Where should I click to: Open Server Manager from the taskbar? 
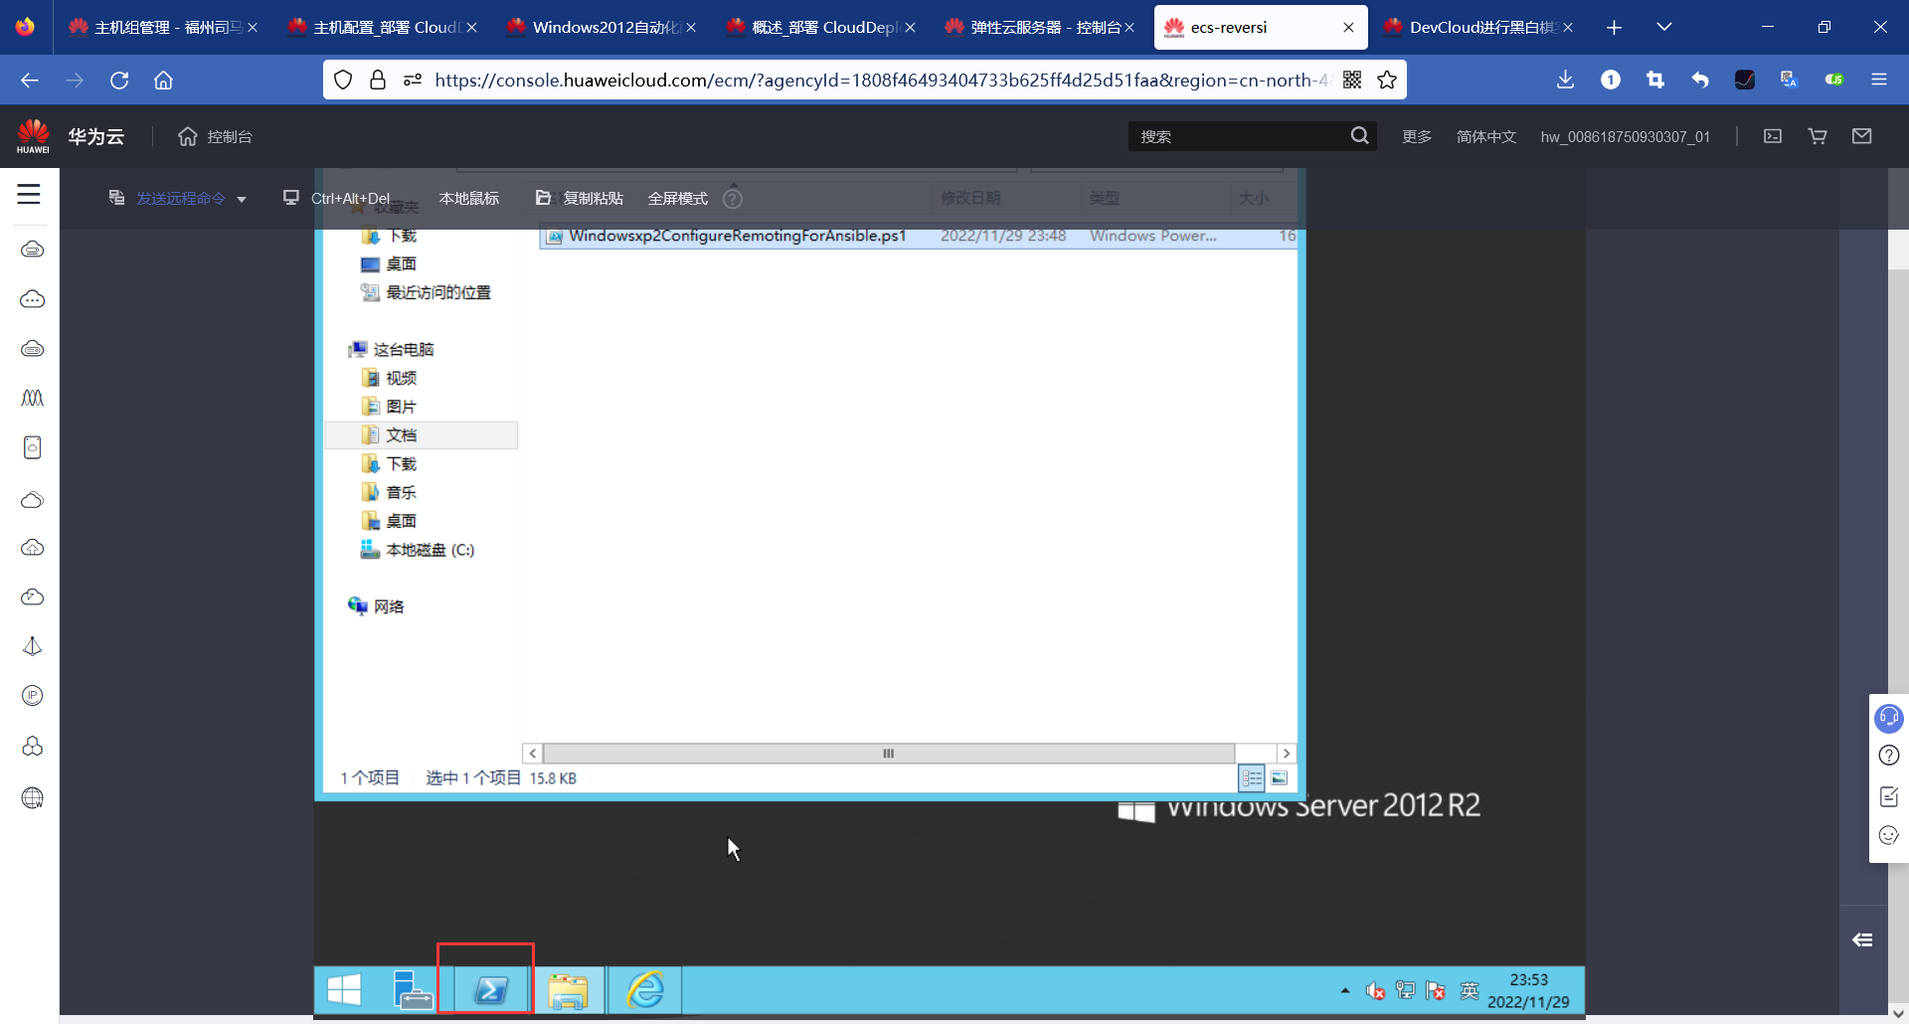[413, 990]
